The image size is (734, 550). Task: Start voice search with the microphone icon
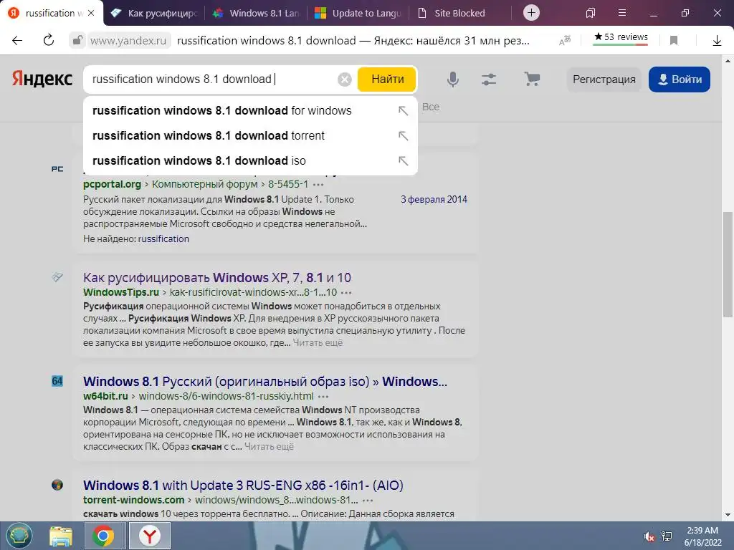453,79
